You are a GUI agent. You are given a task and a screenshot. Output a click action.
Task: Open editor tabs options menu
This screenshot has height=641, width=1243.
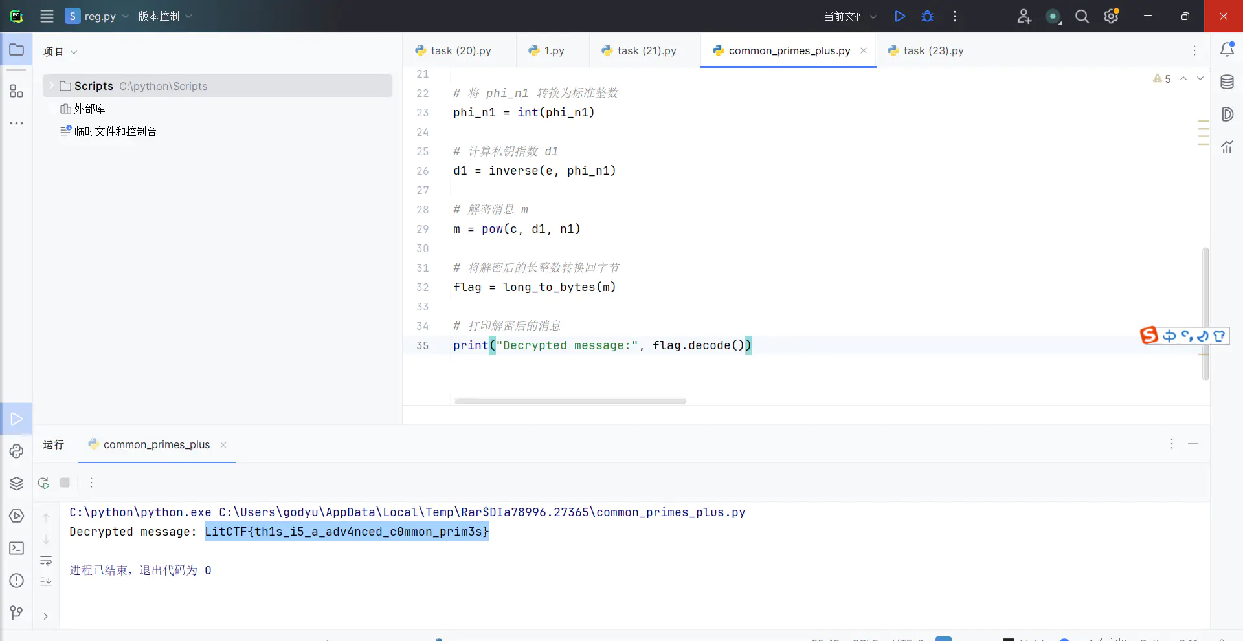(x=1194, y=50)
